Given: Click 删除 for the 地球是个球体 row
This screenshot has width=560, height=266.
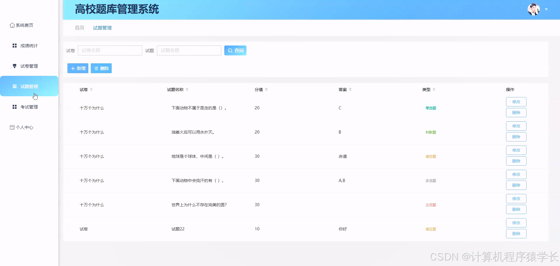Looking at the screenshot, I should pos(516,161).
